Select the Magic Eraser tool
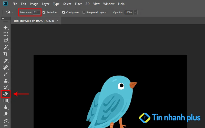Image resolution: width=205 pixels, height=128 pixels. pyautogui.click(x=6, y=94)
